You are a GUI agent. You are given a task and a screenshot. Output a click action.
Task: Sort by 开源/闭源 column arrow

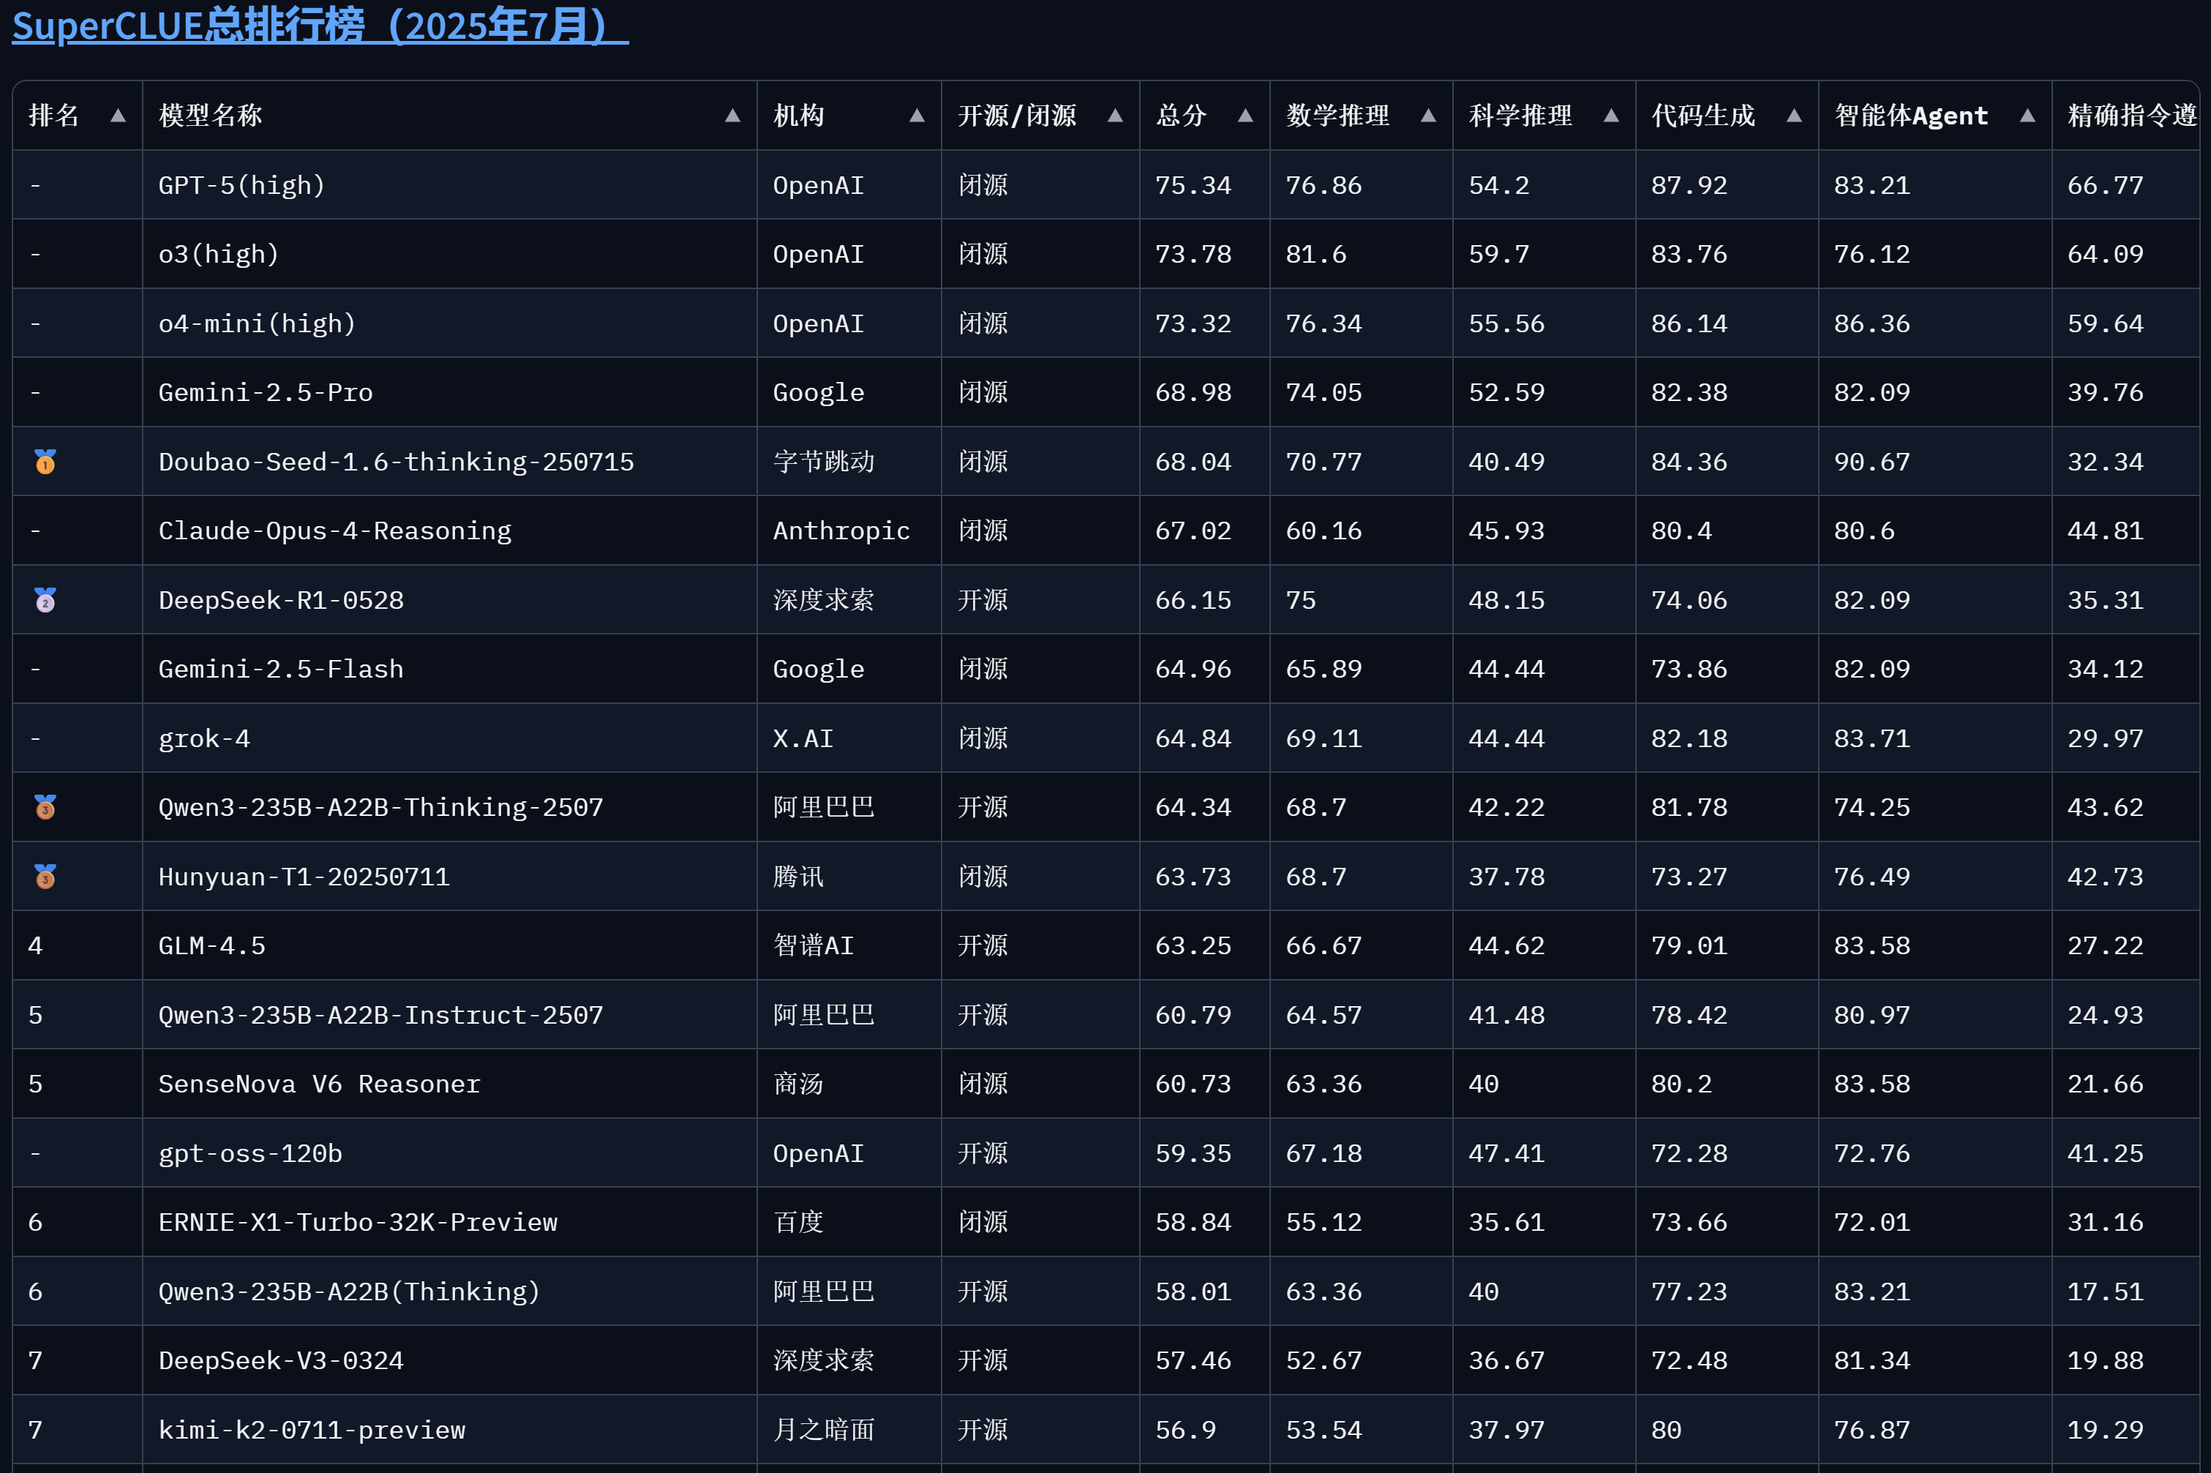click(1115, 116)
